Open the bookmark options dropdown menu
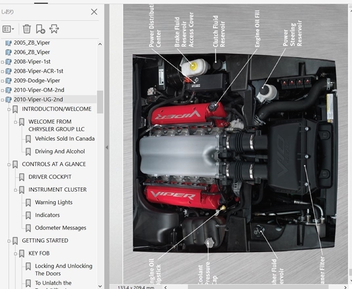352x289 pixels. (8, 29)
